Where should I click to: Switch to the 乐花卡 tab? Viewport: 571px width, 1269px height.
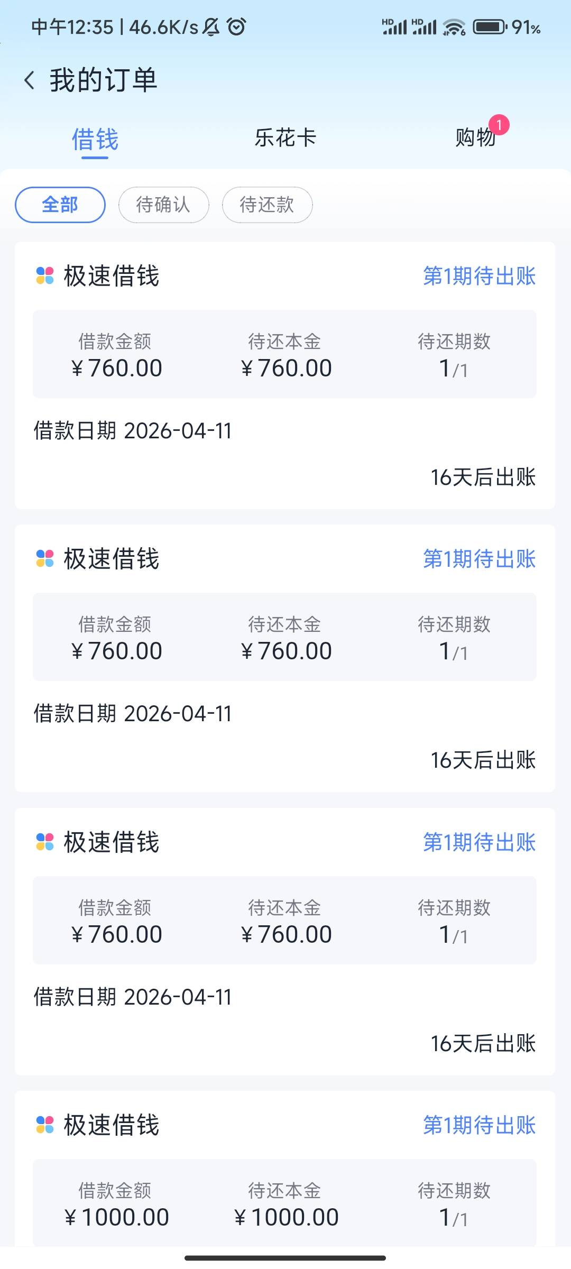pos(285,138)
